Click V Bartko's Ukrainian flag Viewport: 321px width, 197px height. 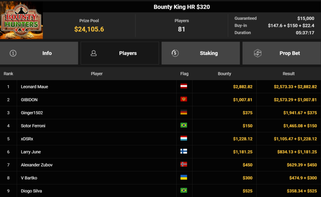184,178
